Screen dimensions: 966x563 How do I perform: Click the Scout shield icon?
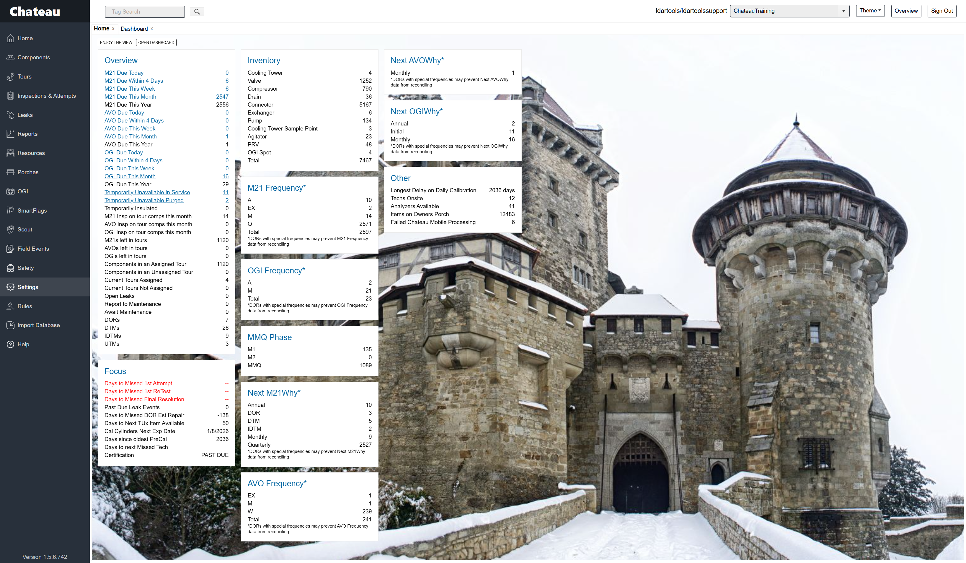[10, 230]
